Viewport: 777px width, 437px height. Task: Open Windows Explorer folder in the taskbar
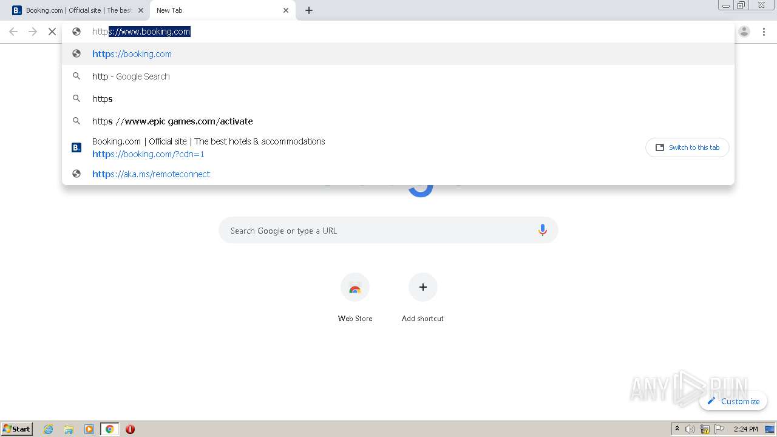click(69, 429)
